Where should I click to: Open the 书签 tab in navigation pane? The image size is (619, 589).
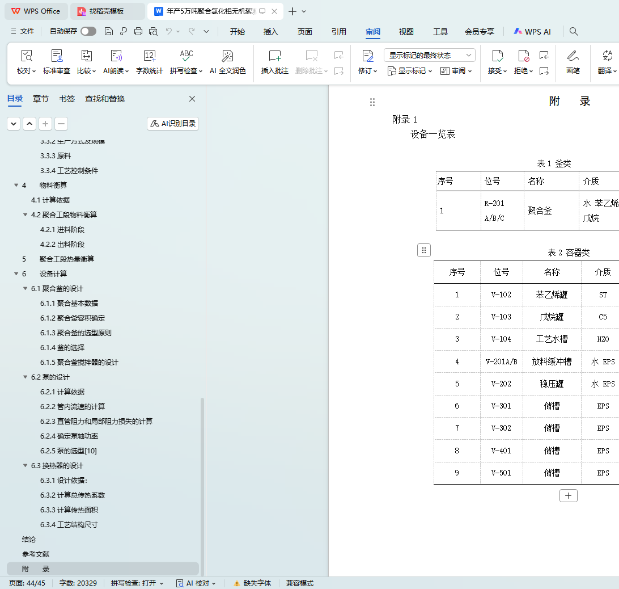(x=67, y=99)
